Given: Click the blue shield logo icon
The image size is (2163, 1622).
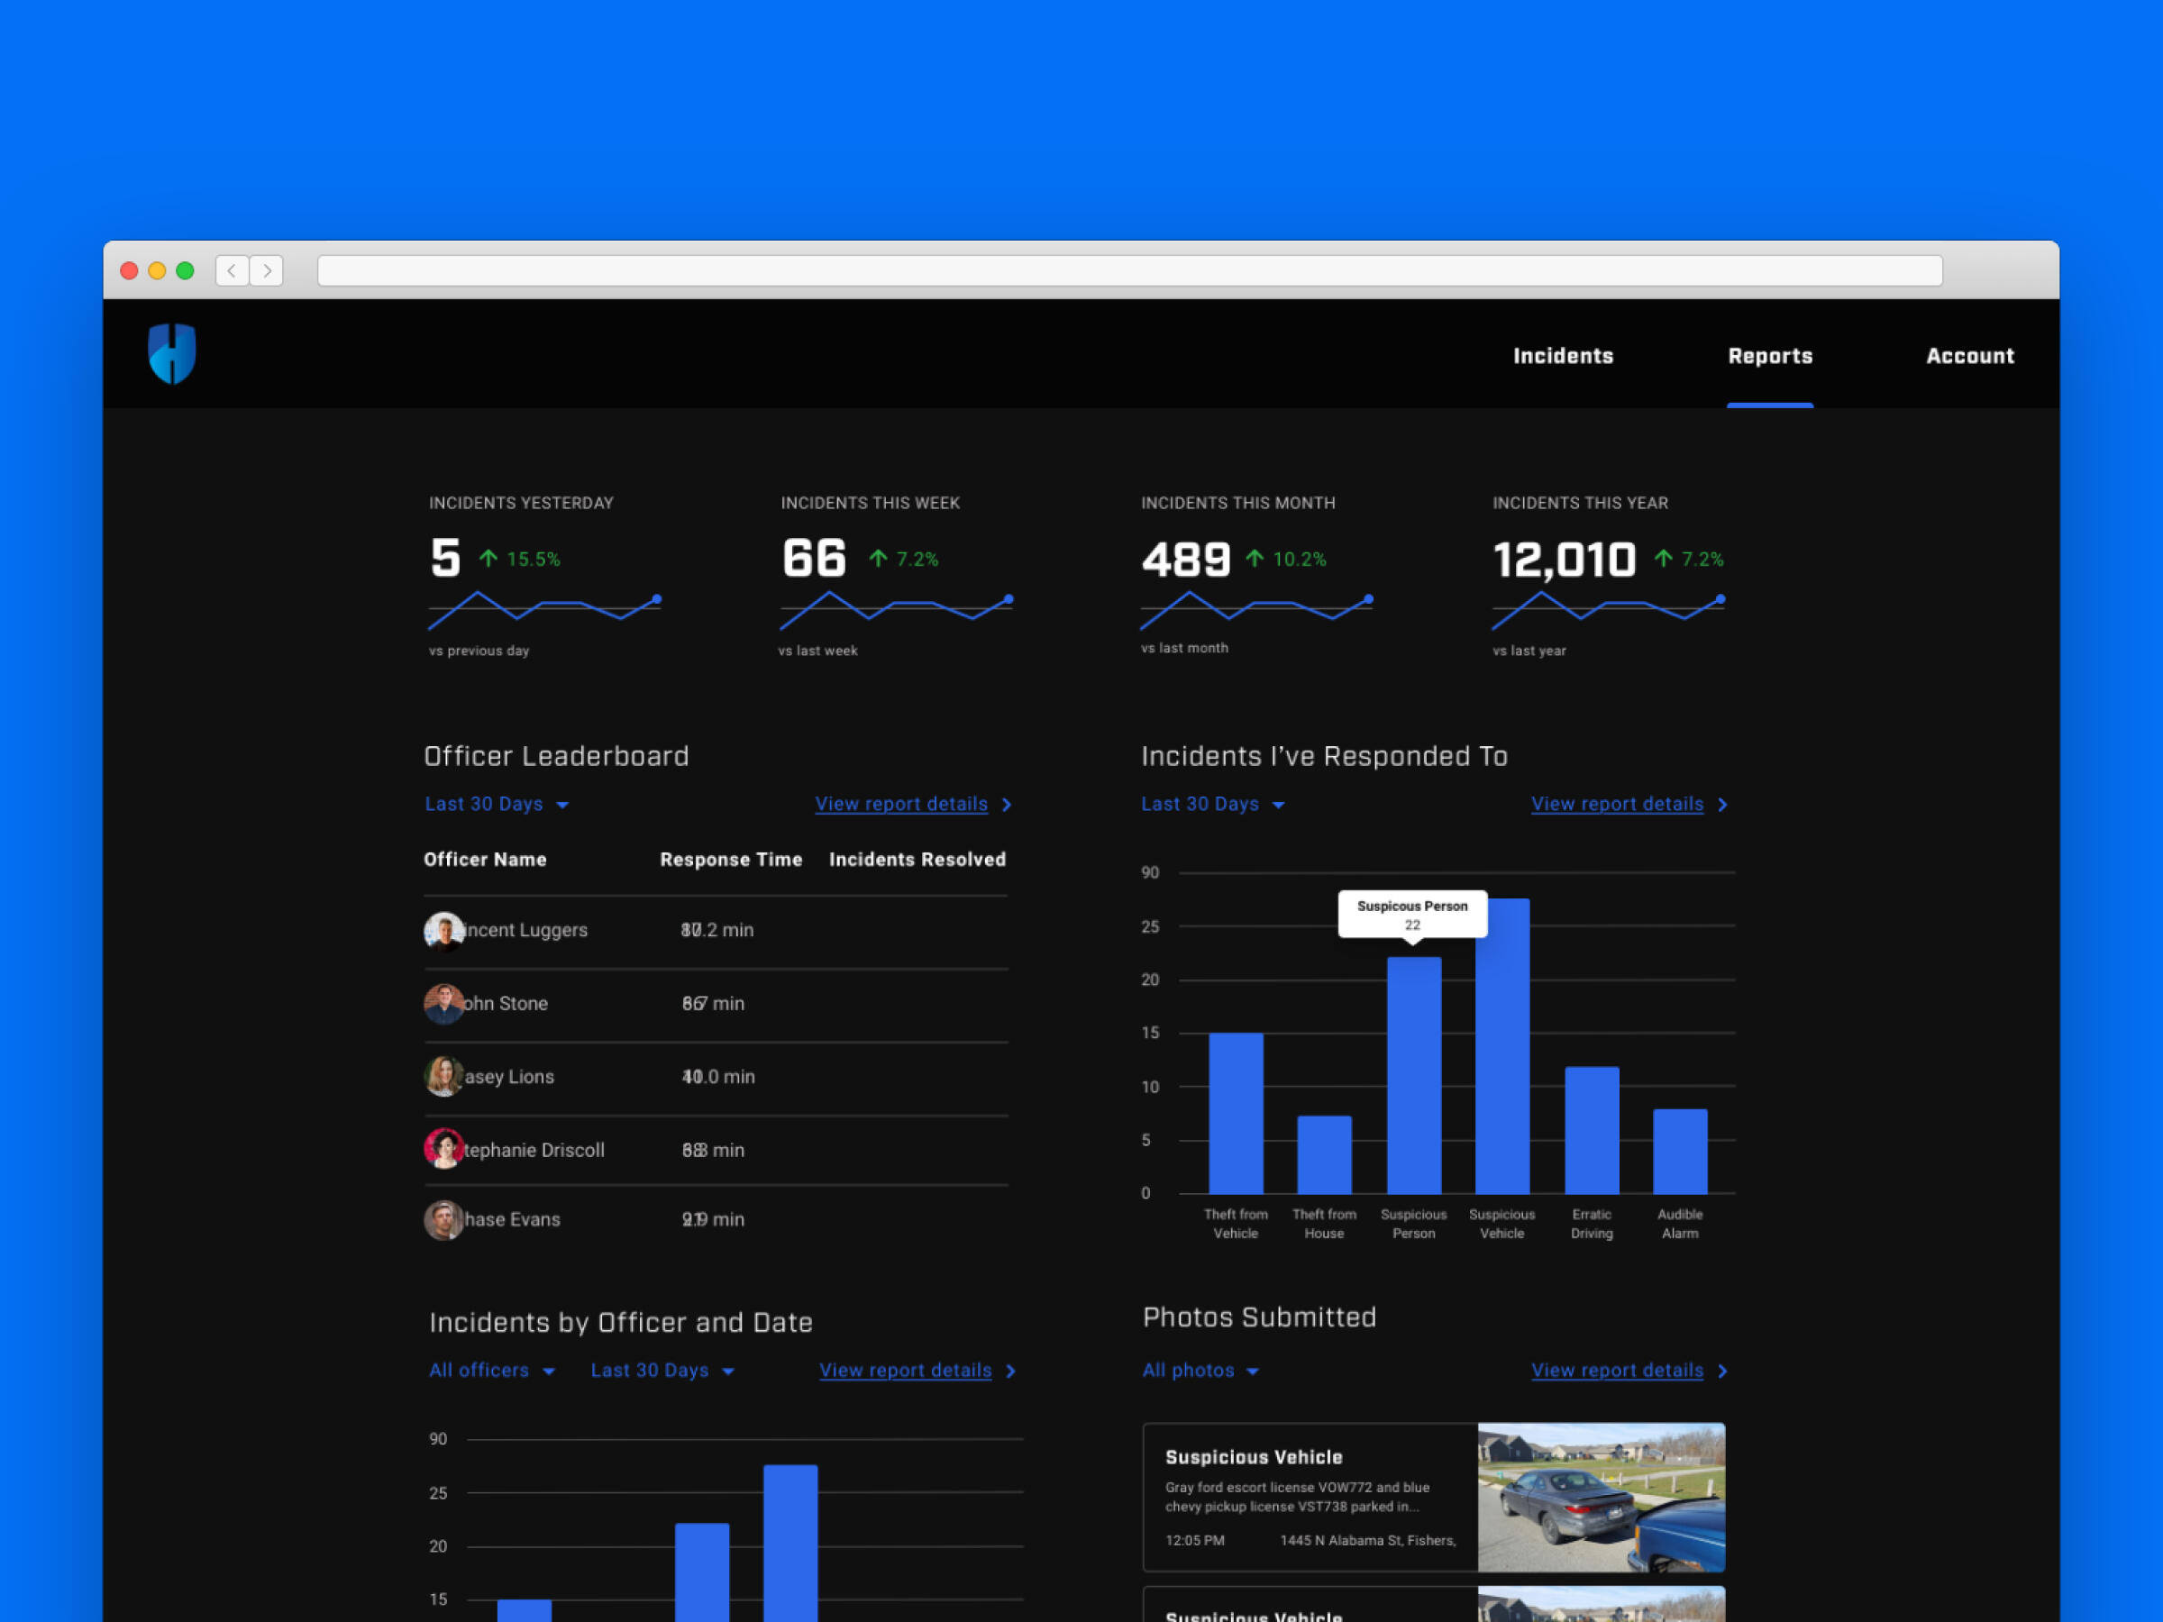Looking at the screenshot, I should (172, 354).
